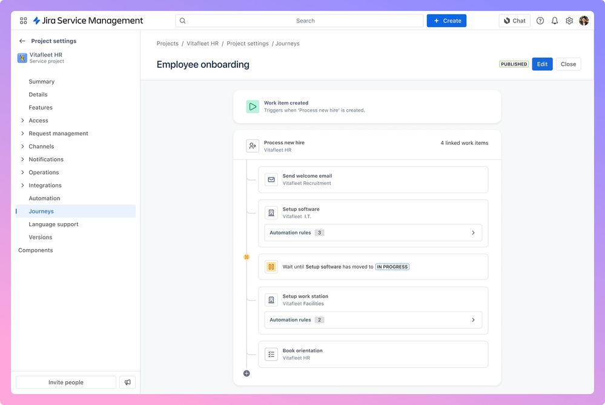Open the Chat button
Screen dimensions: 605x405
click(x=515, y=21)
